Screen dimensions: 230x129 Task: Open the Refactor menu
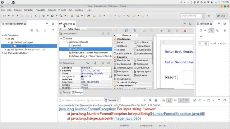click(29, 10)
